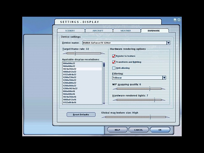Viewport: 204px width, 153px height.
Task: Toggle Transform and lighting checkbox
Action: coord(114,62)
